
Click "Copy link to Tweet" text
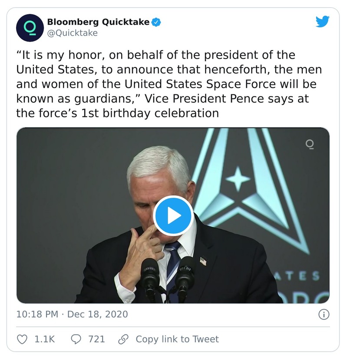click(x=177, y=339)
